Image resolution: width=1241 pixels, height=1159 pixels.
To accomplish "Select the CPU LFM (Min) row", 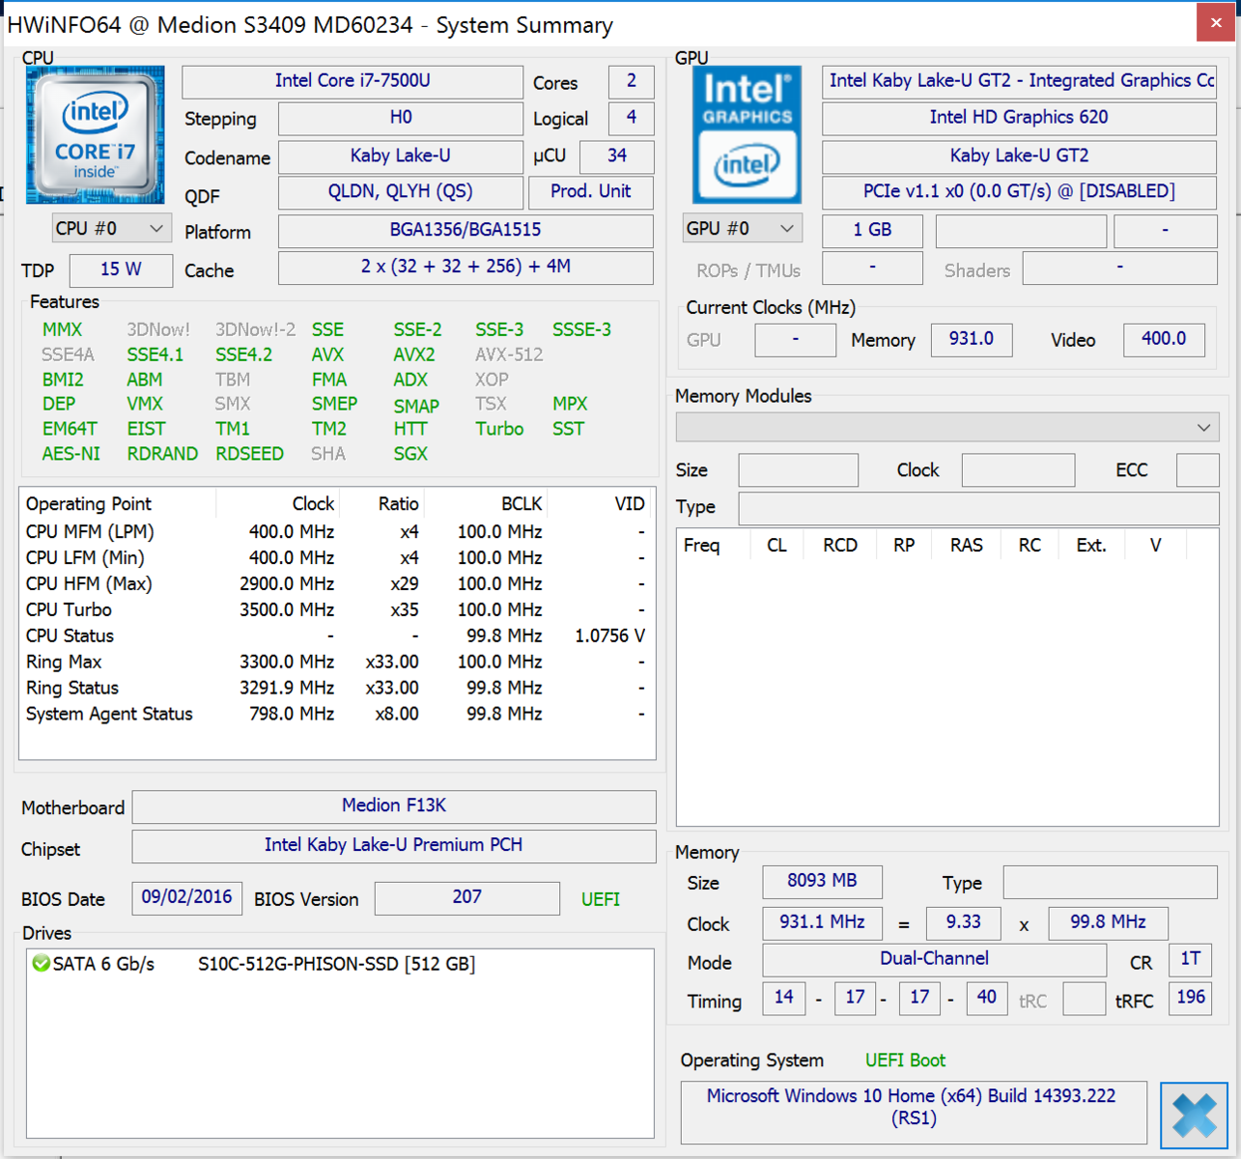I will click(336, 558).
